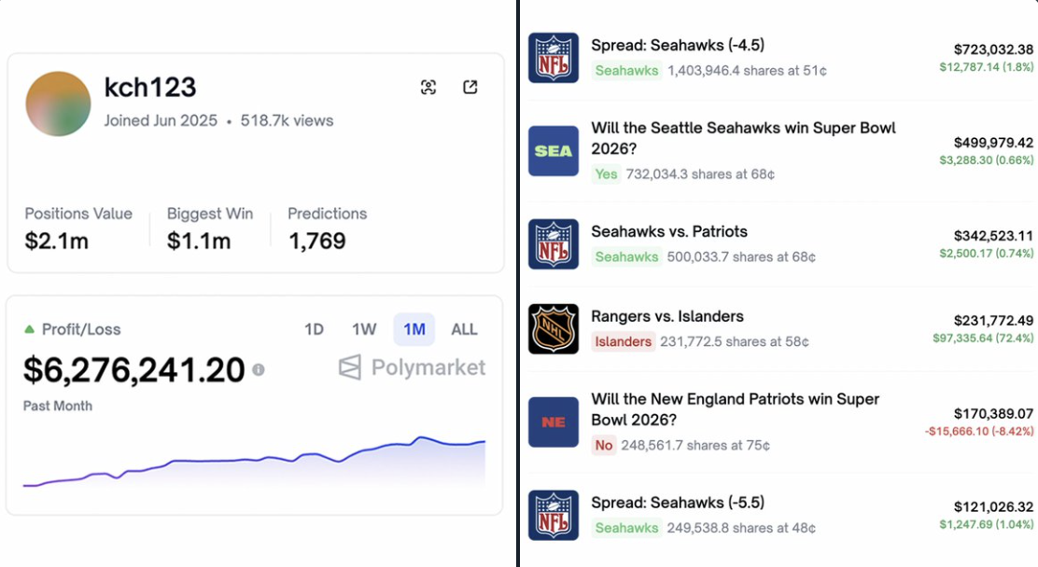Show ALL time profit/loss

pos(464,329)
